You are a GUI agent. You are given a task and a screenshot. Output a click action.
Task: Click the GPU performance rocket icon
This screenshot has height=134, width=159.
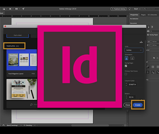pos(23,9)
